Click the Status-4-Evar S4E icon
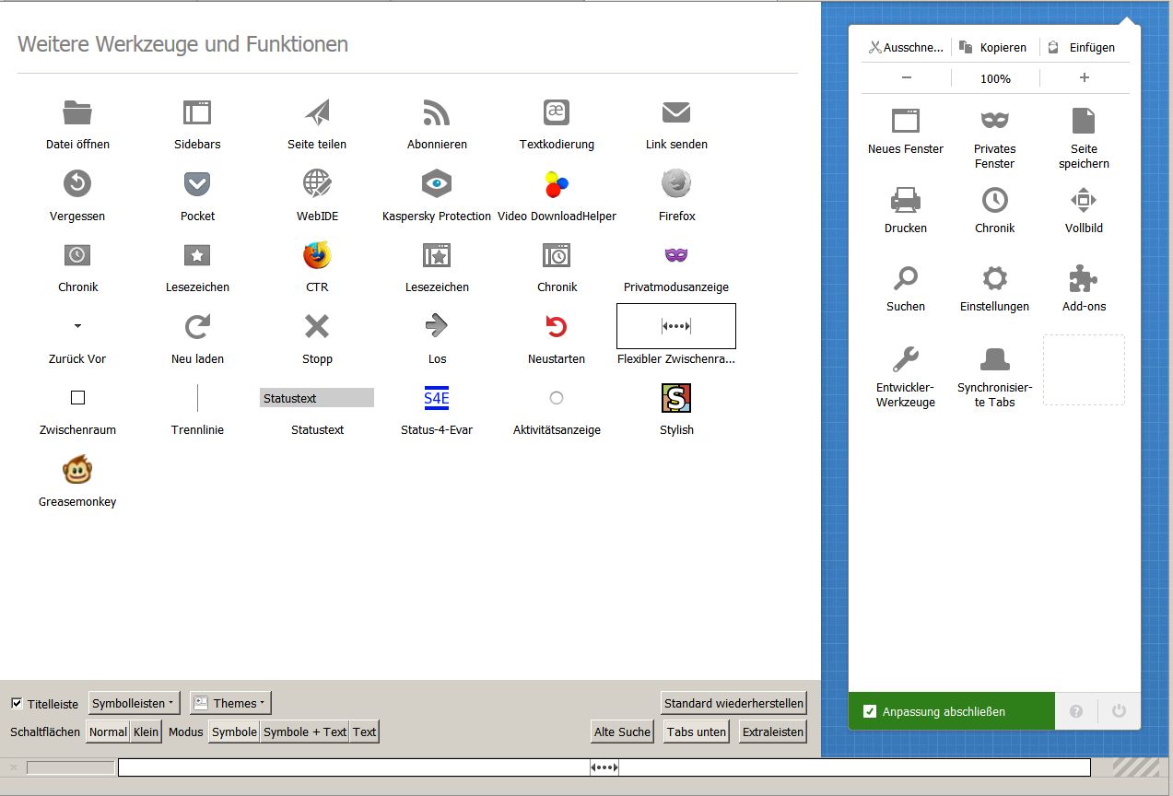 point(437,398)
